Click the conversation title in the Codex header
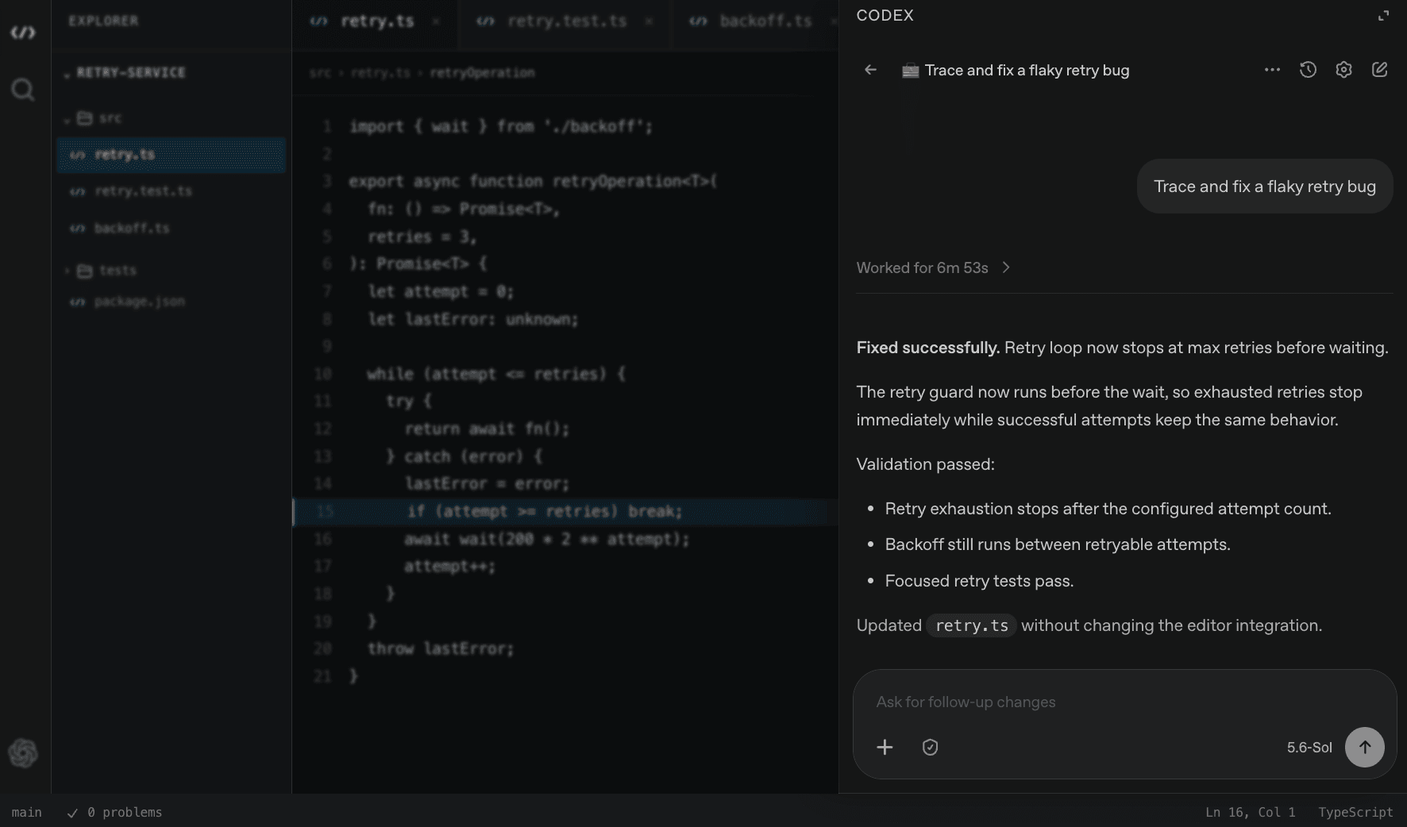The image size is (1407, 827). (1027, 70)
